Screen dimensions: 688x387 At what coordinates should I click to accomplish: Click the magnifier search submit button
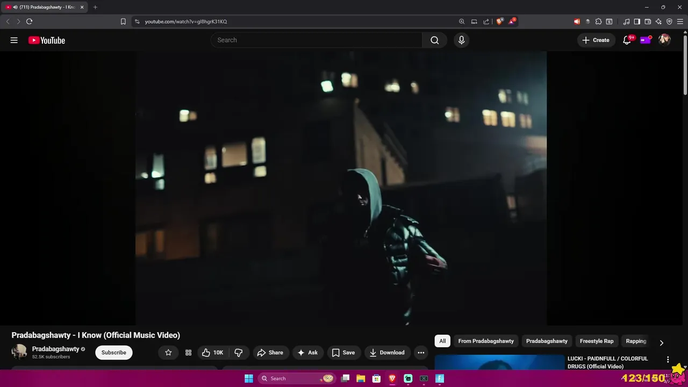tap(435, 40)
